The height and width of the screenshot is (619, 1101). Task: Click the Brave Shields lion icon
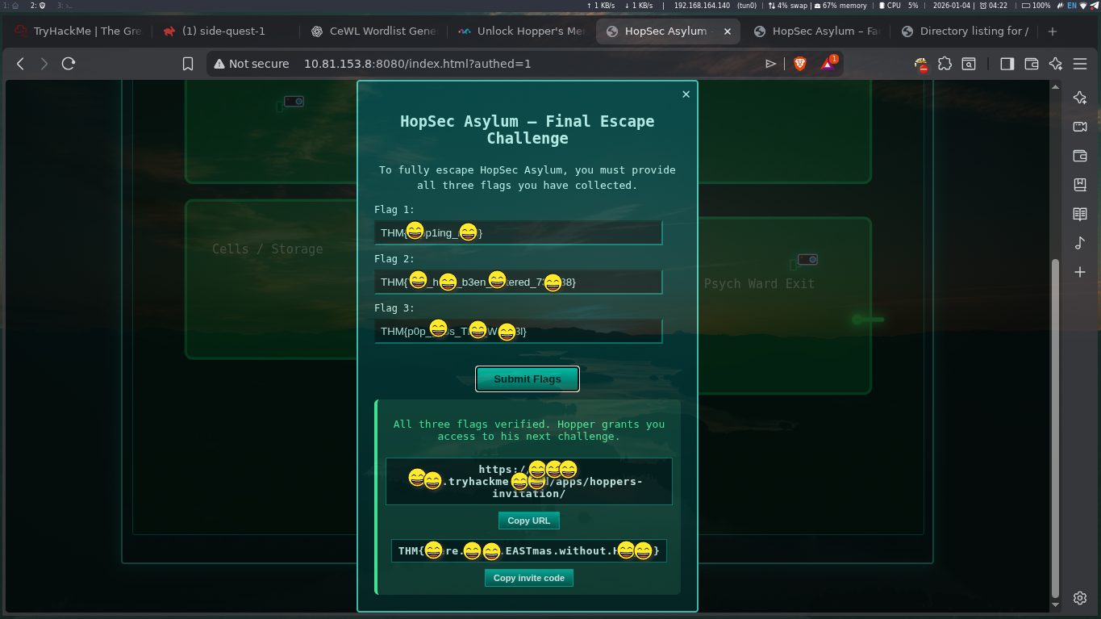pos(799,64)
